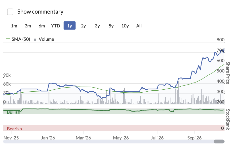The image size is (235, 149).
Task: Click the 500 price axis value
Action: (220, 71)
